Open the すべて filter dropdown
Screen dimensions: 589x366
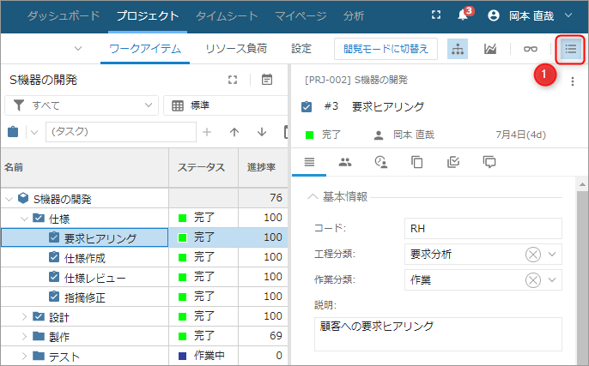[x=82, y=105]
